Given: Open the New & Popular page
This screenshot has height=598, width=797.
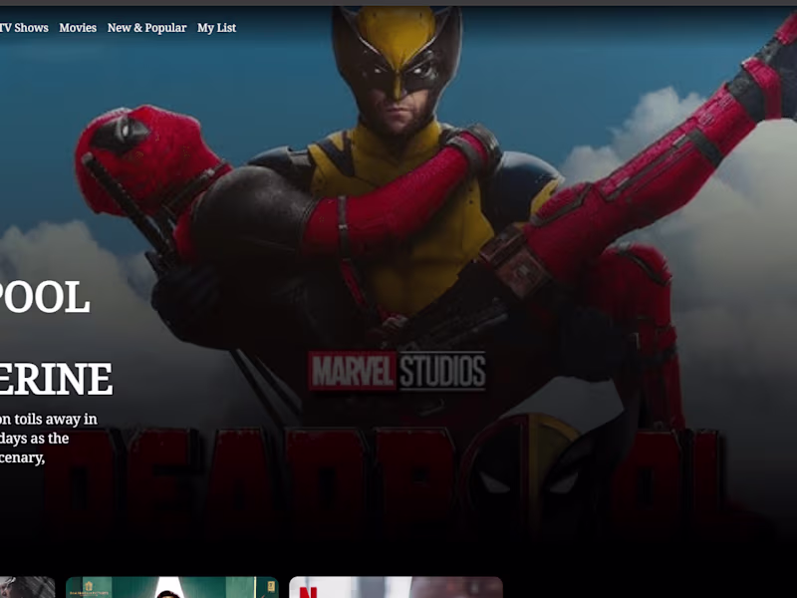Looking at the screenshot, I should (x=146, y=28).
